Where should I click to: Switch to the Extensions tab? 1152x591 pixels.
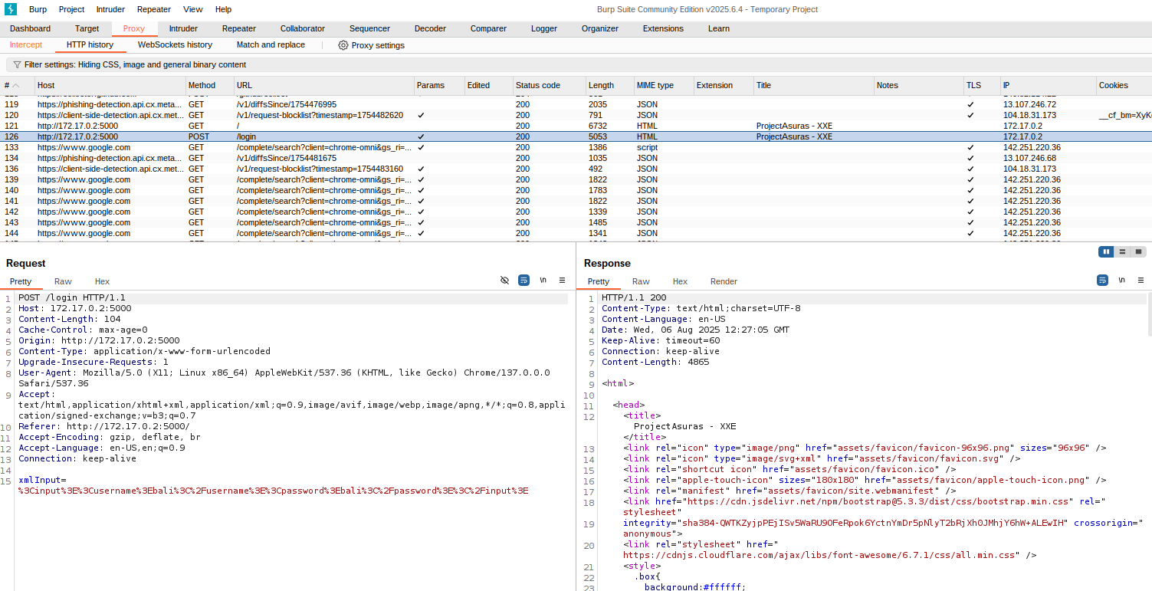pos(663,28)
